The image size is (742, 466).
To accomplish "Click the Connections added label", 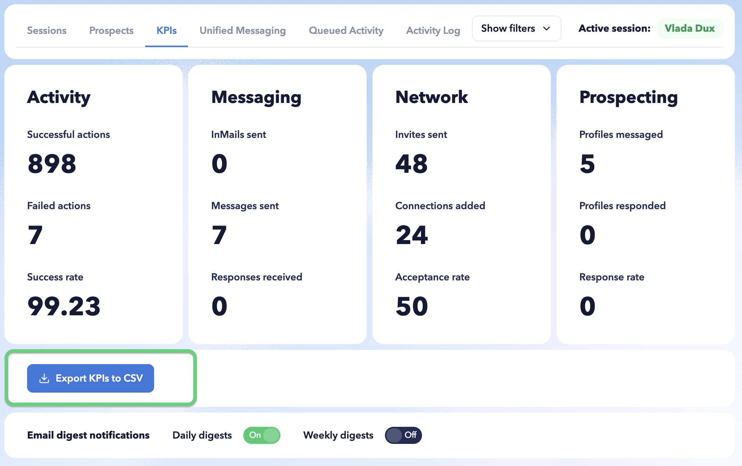I will click(440, 206).
